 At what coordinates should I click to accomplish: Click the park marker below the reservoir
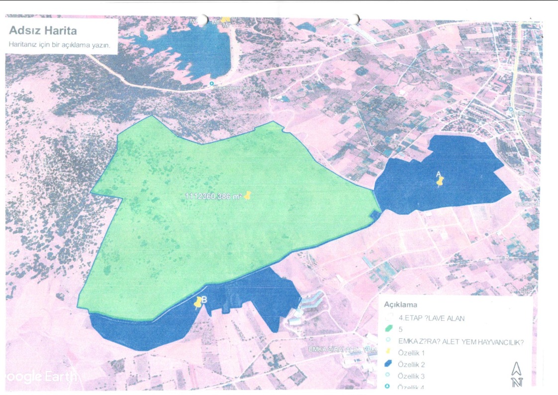(x=212, y=84)
